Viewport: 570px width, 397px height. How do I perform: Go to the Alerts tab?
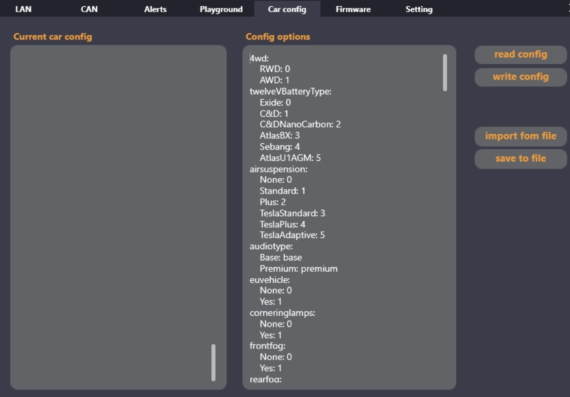point(155,9)
